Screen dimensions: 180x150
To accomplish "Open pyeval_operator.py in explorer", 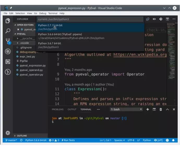I will pos(32,75).
